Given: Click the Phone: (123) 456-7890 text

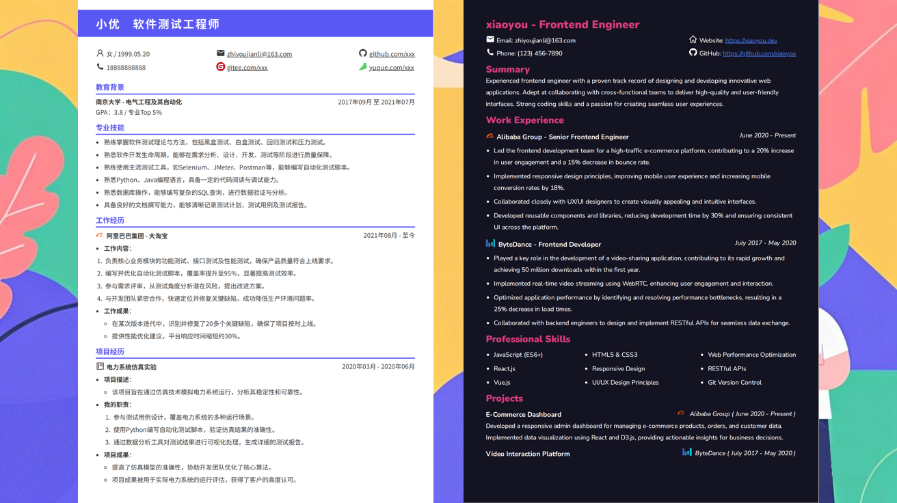Looking at the screenshot, I should (529, 53).
